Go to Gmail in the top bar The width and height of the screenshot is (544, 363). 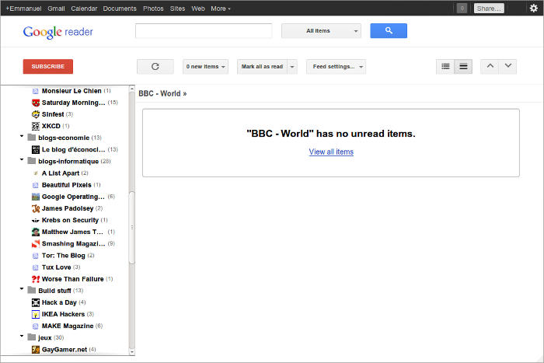pyautogui.click(x=56, y=9)
